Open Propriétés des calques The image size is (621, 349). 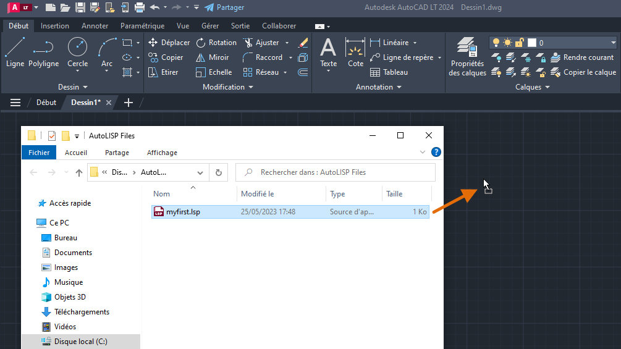467,57
